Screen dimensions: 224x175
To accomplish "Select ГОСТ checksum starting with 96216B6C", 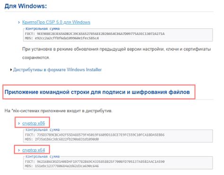I will point(95,161).
